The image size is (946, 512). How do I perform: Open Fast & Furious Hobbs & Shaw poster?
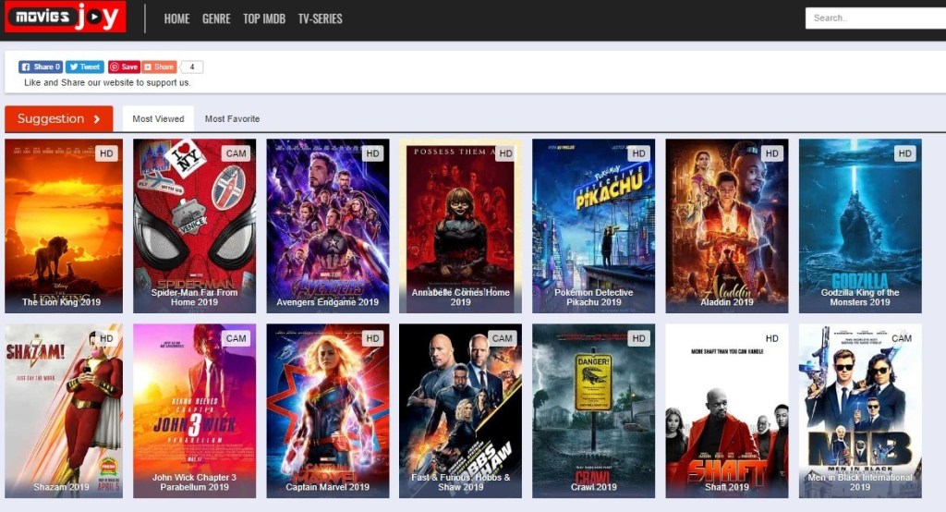point(460,410)
